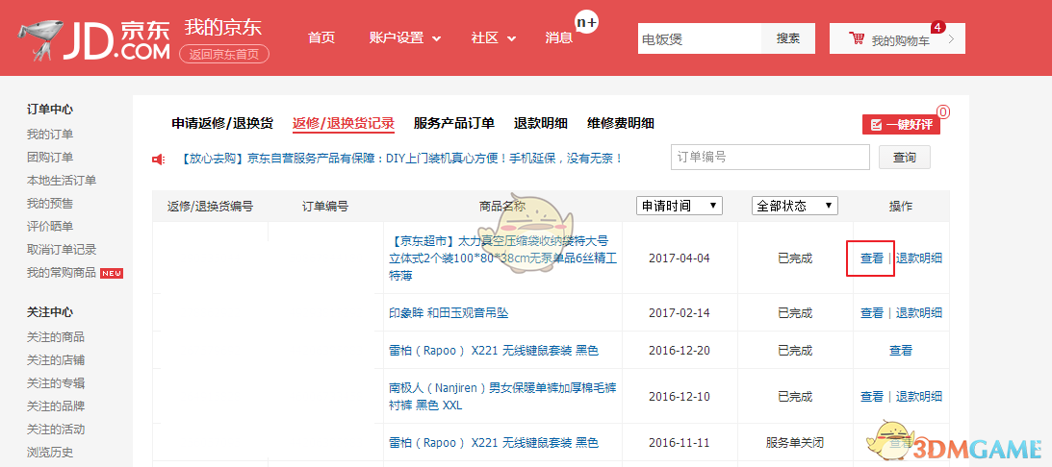Click 退款明细 for the 2017-02-14 record
This screenshot has width=1052, height=467.
click(x=919, y=313)
